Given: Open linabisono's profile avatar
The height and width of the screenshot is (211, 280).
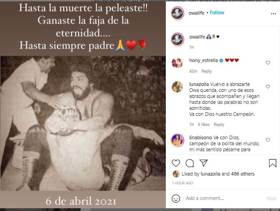Looking at the screenshot, I should pyautogui.click(x=177, y=140).
